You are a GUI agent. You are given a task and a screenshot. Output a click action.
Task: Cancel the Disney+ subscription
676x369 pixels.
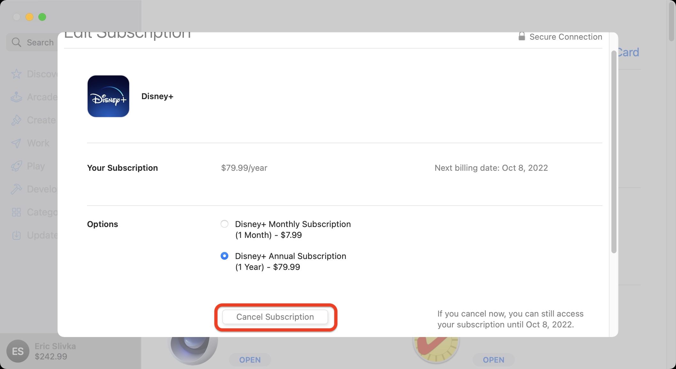(275, 317)
